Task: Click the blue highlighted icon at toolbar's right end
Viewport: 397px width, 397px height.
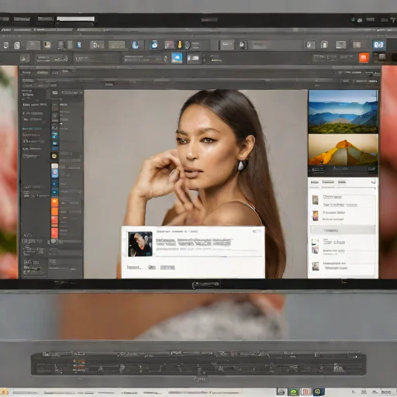Action: (378, 45)
